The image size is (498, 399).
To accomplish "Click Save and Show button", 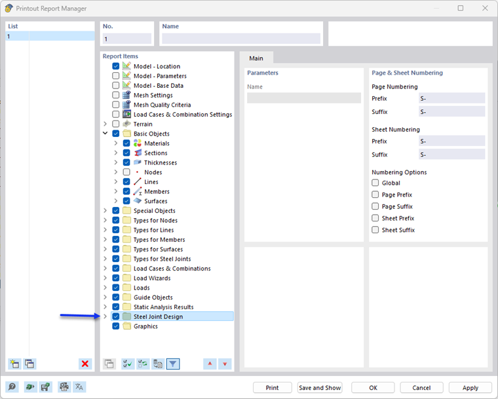I will point(320,388).
